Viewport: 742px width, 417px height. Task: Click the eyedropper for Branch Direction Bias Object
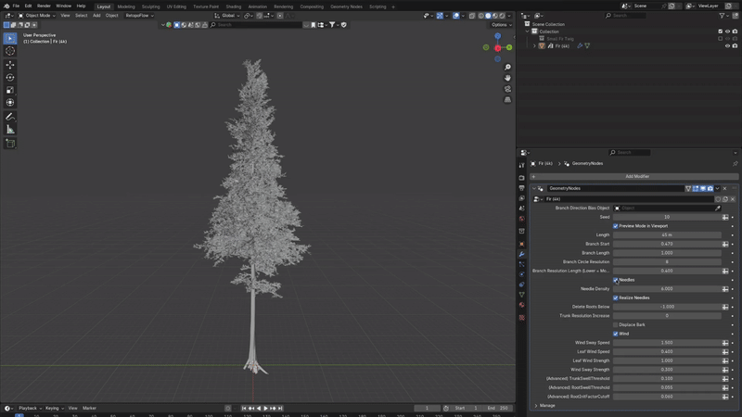click(x=718, y=208)
